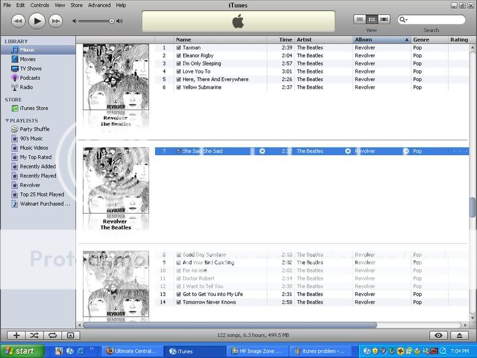Open the Recently Played playlist

38,176
